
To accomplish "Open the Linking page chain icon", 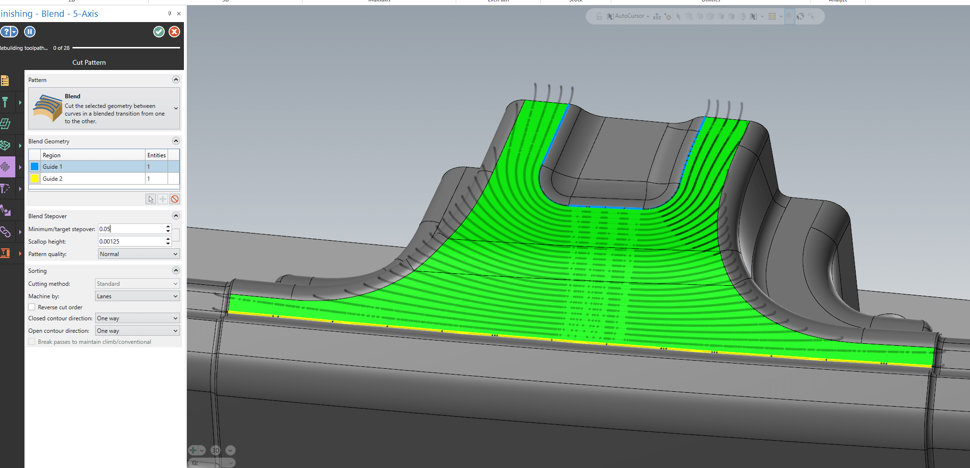I will tap(5, 232).
